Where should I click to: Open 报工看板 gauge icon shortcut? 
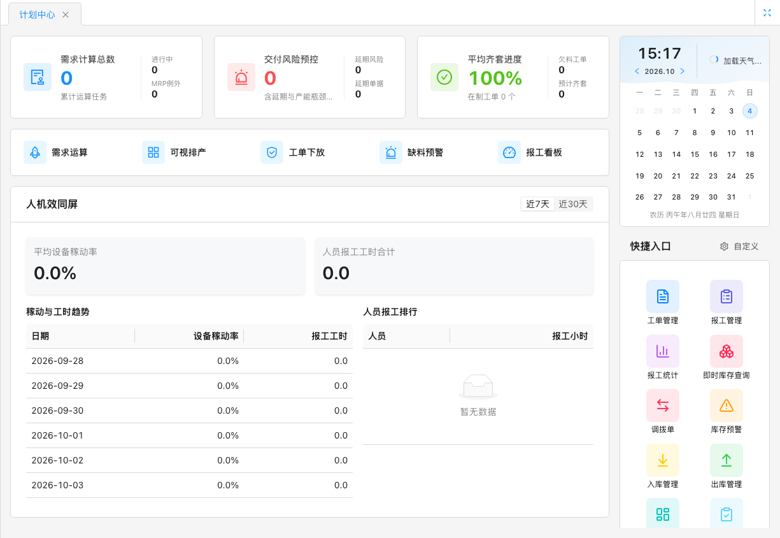[509, 152]
